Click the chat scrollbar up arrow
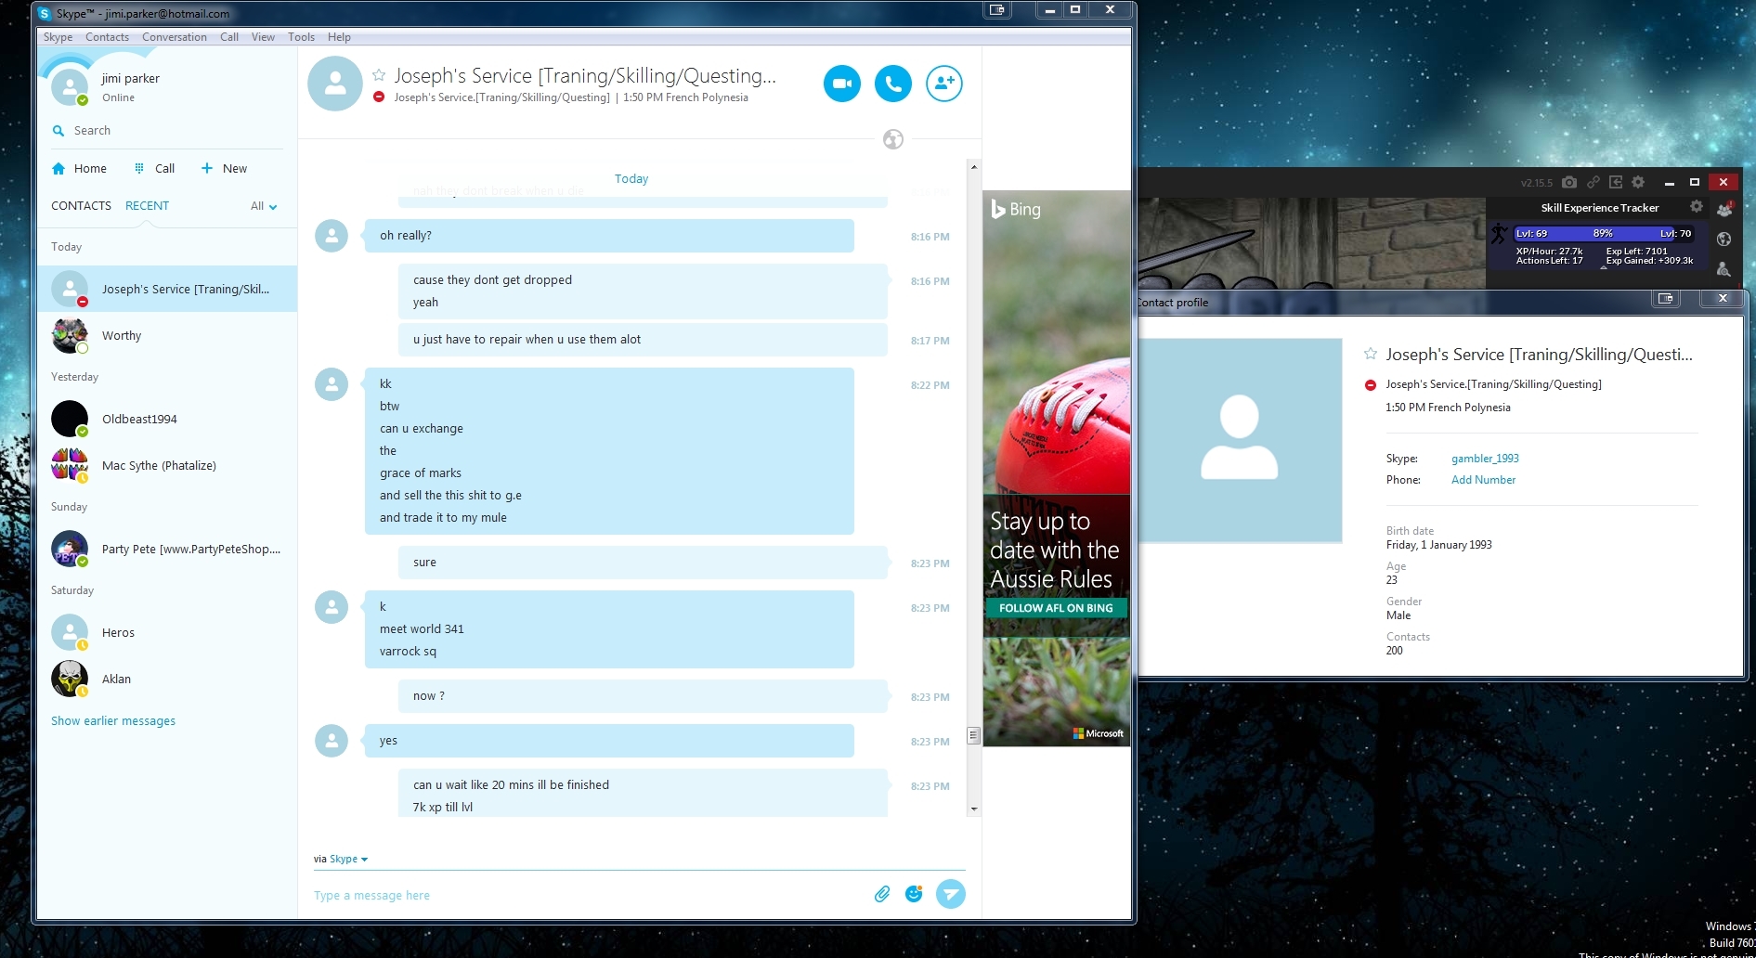Image resolution: width=1756 pixels, height=958 pixels. pyautogui.click(x=973, y=167)
